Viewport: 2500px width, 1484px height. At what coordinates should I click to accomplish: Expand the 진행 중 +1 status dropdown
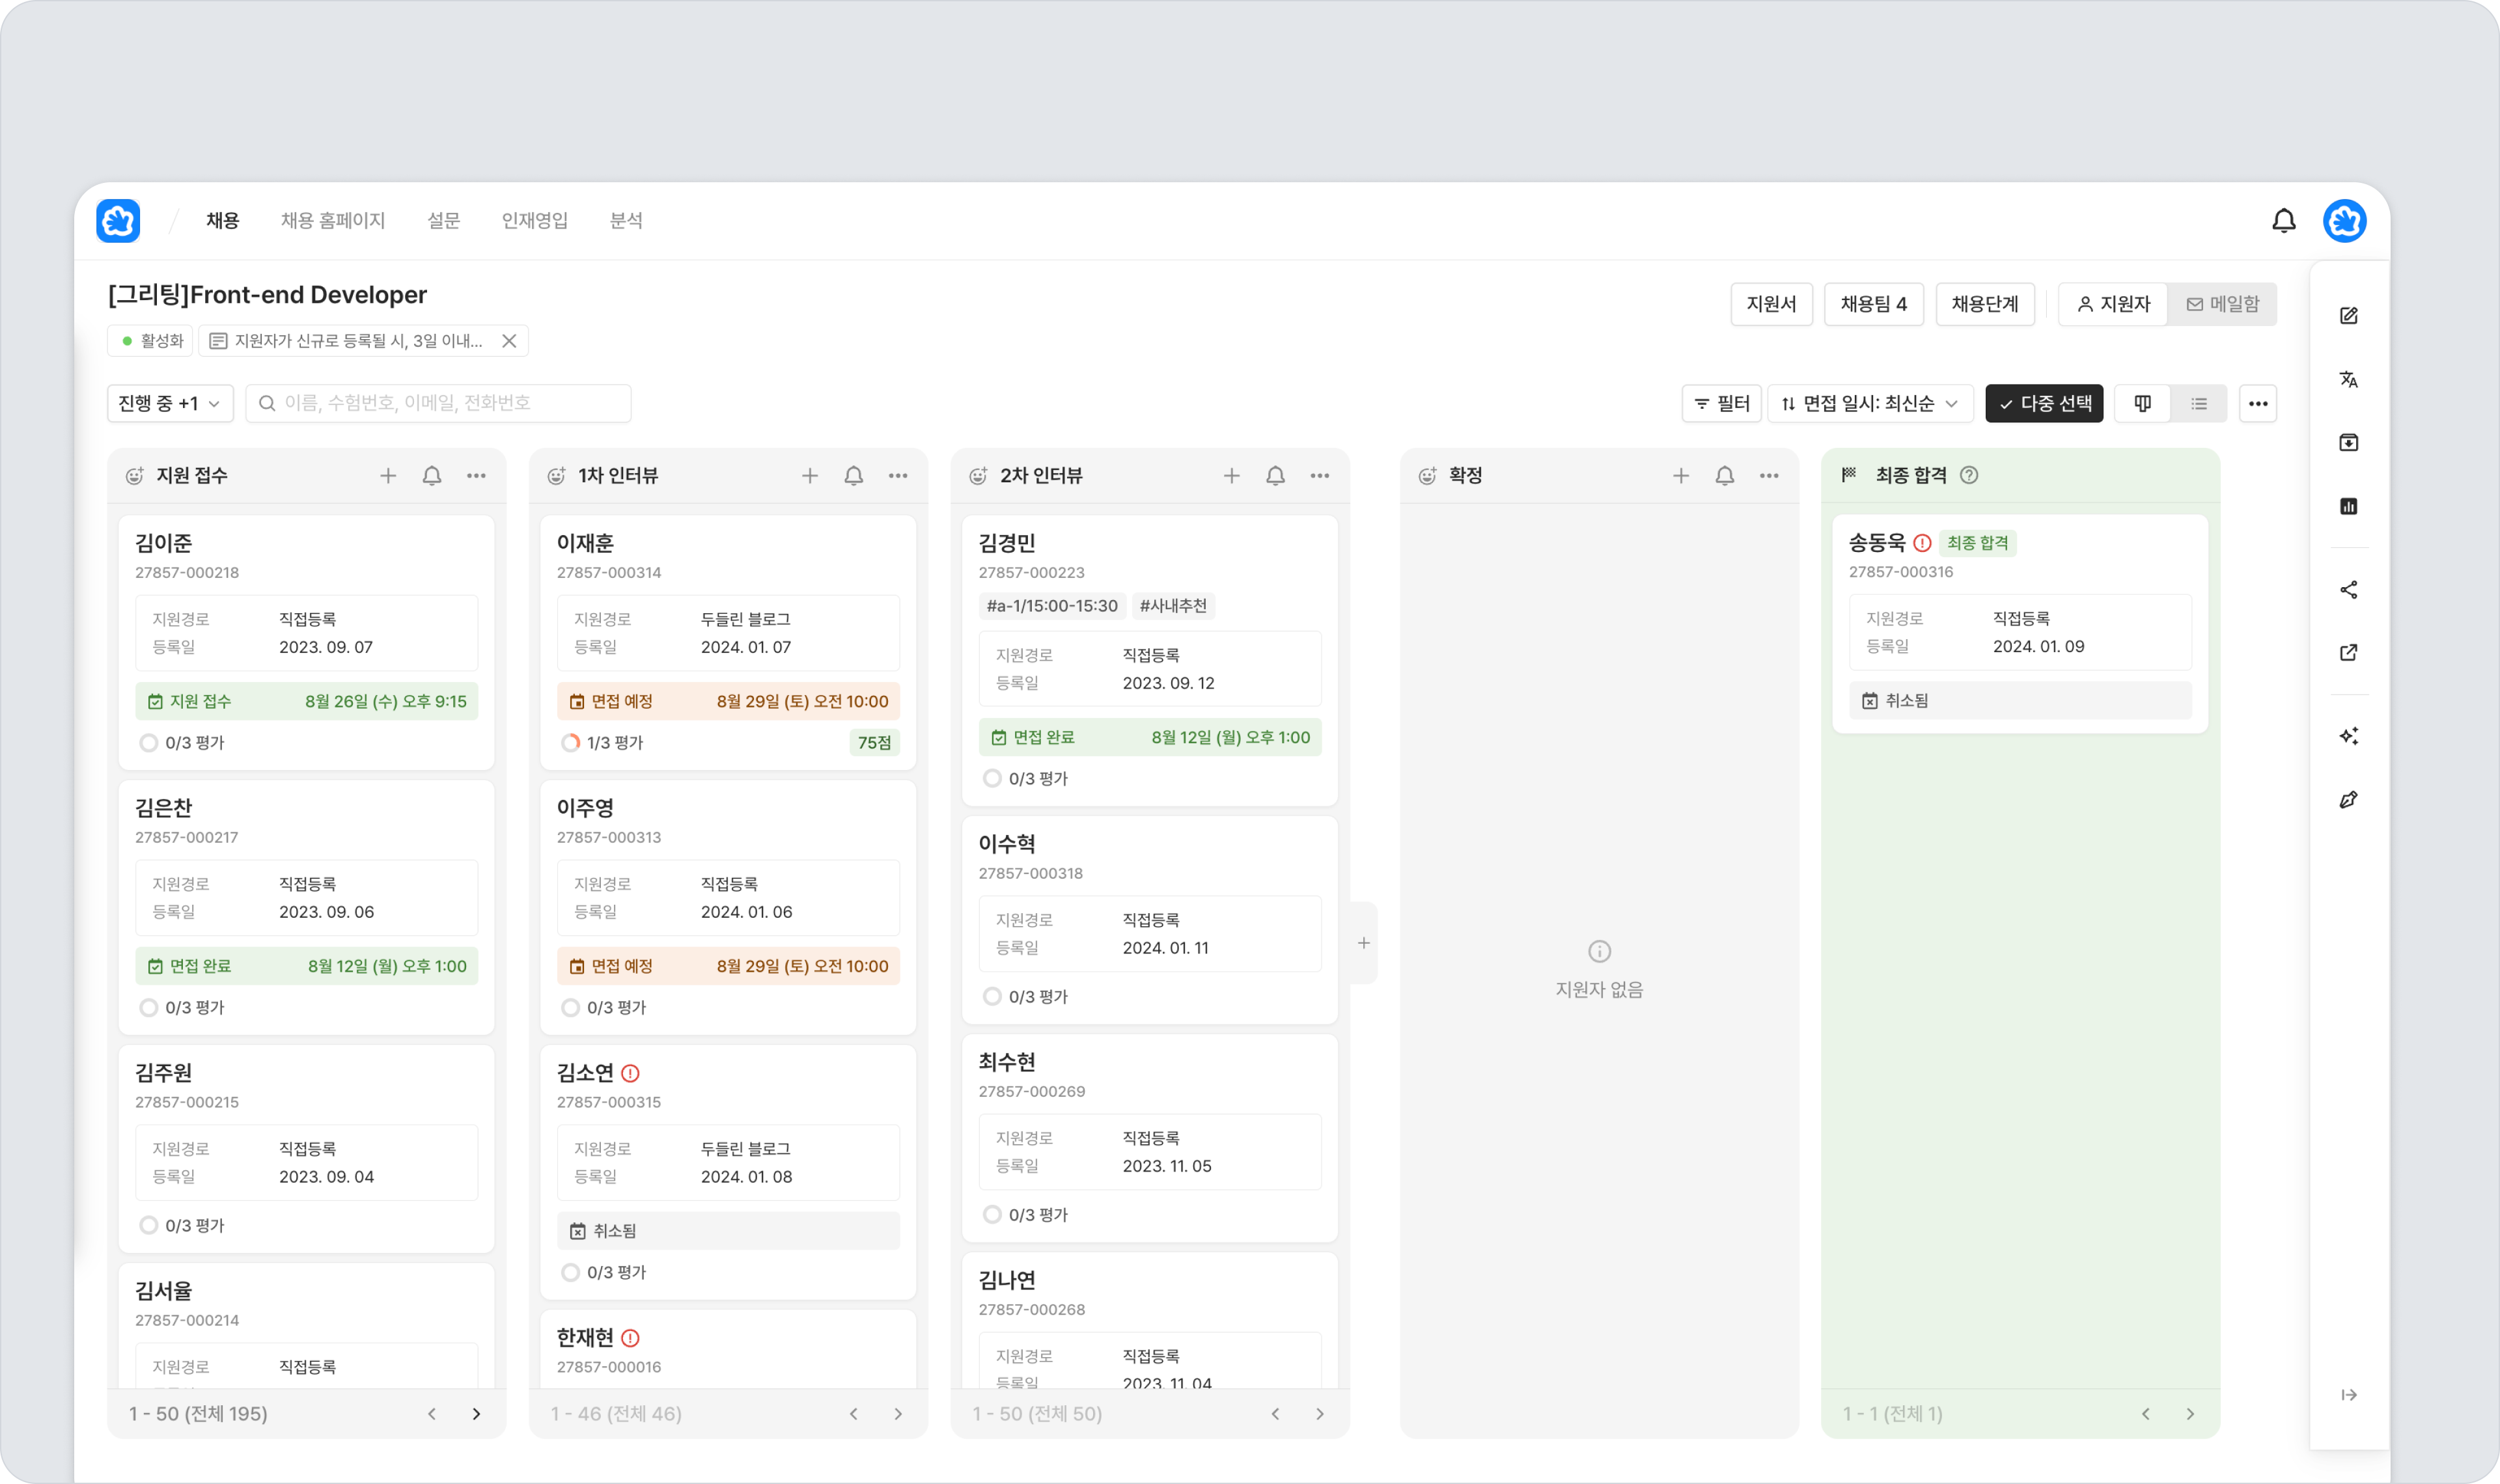170,403
